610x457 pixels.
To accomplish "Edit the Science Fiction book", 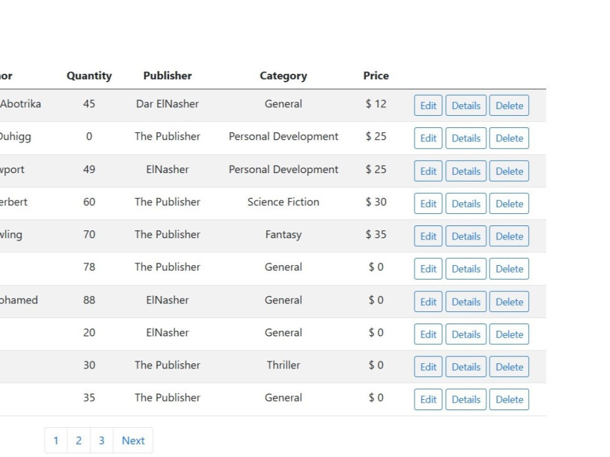I will 428,204.
